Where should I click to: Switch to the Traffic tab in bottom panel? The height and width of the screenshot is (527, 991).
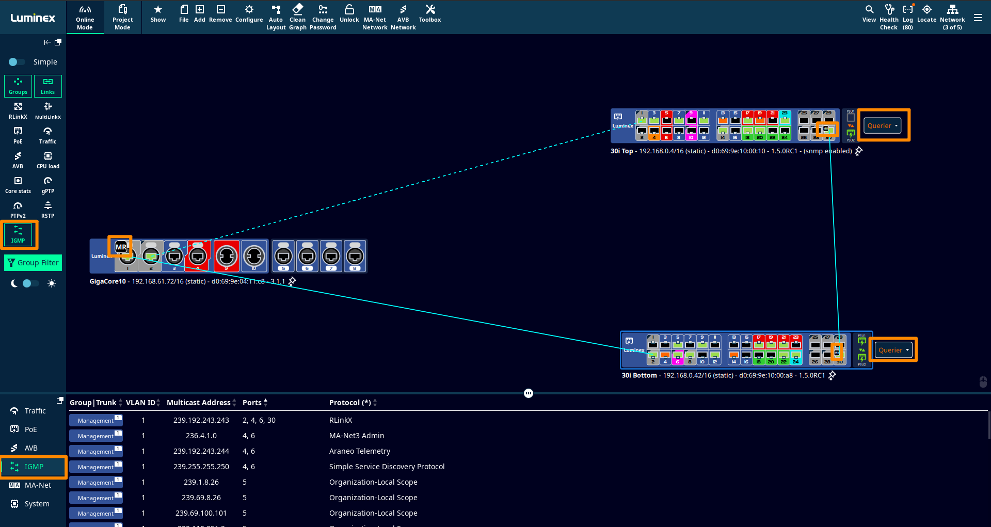pyautogui.click(x=35, y=411)
